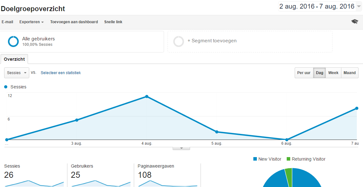
Task: Click the 4 aug. axis label
Action: 147,143
